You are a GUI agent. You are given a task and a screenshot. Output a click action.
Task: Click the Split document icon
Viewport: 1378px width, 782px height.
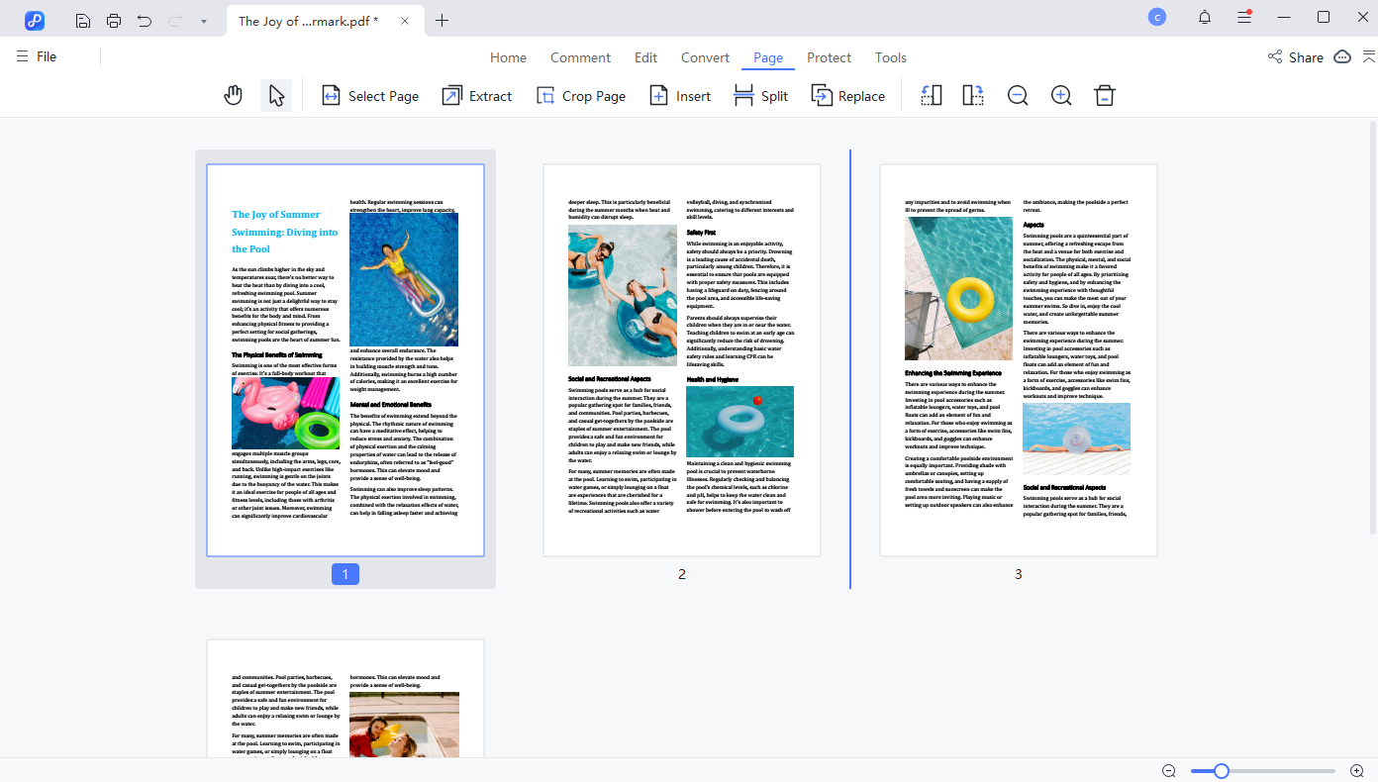(x=760, y=95)
